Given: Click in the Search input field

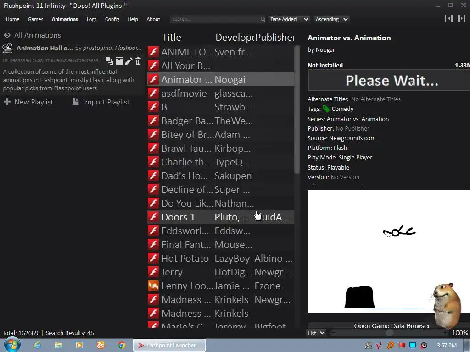Looking at the screenshot, I should 215,19.
